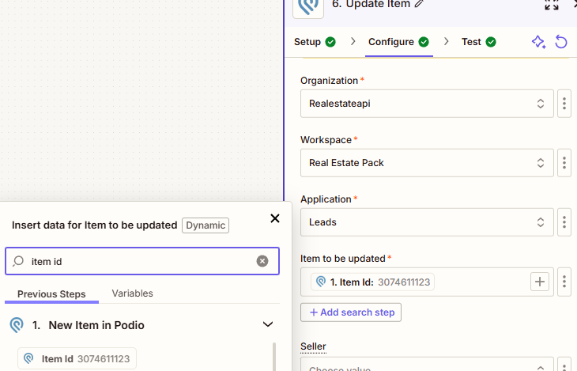577x371 pixels.
Task: Rename step via pencil icon next to Update Item
Action: click(x=419, y=4)
